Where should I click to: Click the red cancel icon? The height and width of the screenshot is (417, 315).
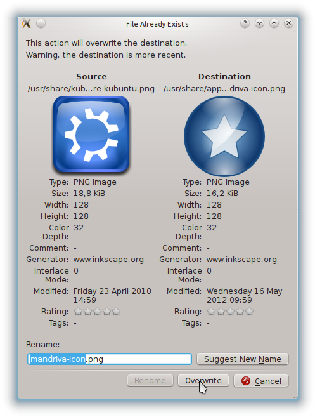click(x=246, y=381)
